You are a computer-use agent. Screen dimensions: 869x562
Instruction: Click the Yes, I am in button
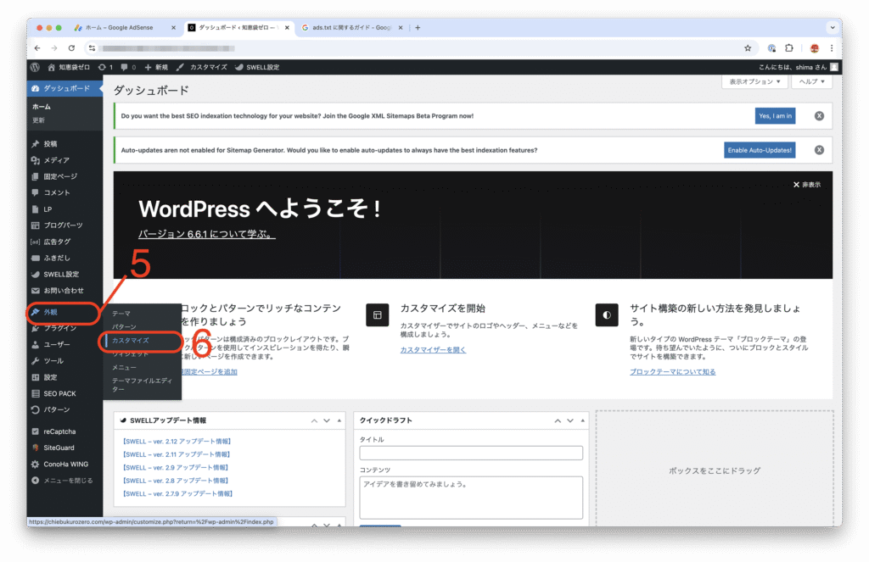coord(776,116)
